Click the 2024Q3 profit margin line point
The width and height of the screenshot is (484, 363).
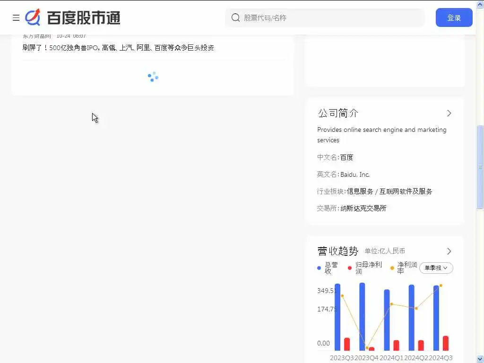coord(441,285)
